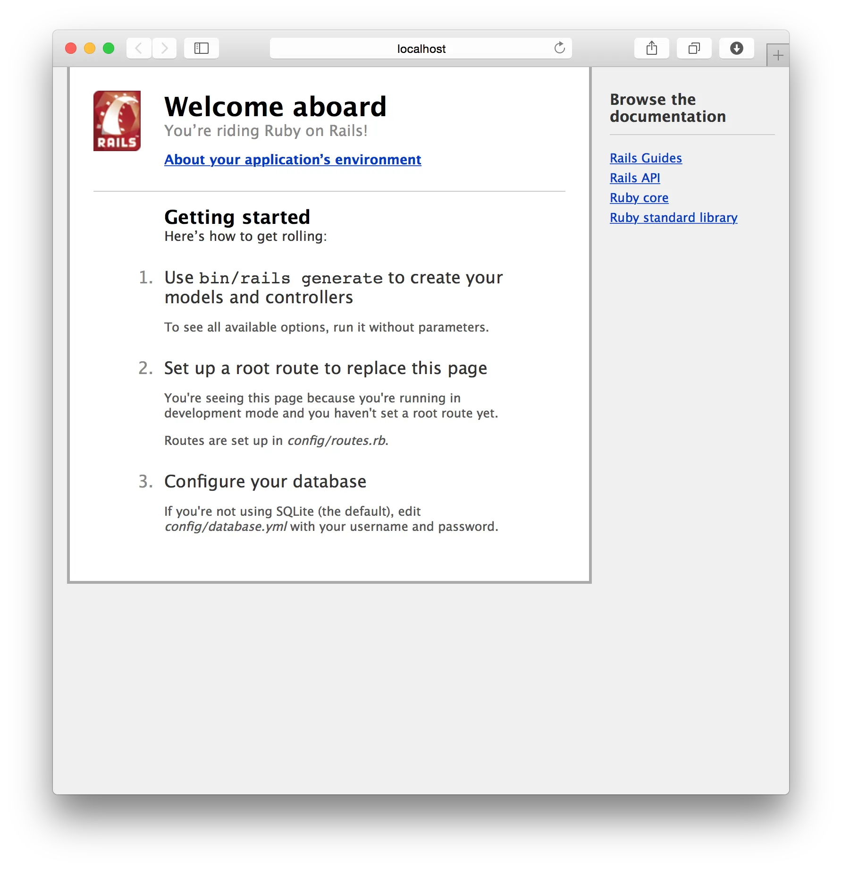Go forward one page
Viewport: 842px width, 870px height.
pyautogui.click(x=164, y=48)
